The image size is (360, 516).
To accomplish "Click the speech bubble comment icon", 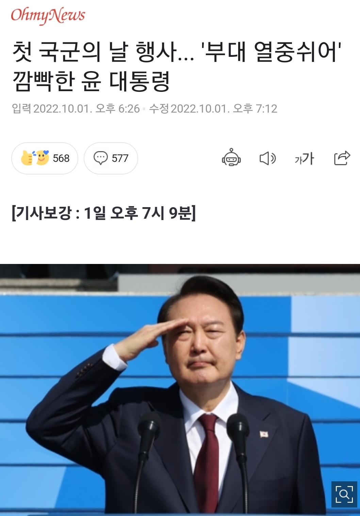I will tap(100, 158).
